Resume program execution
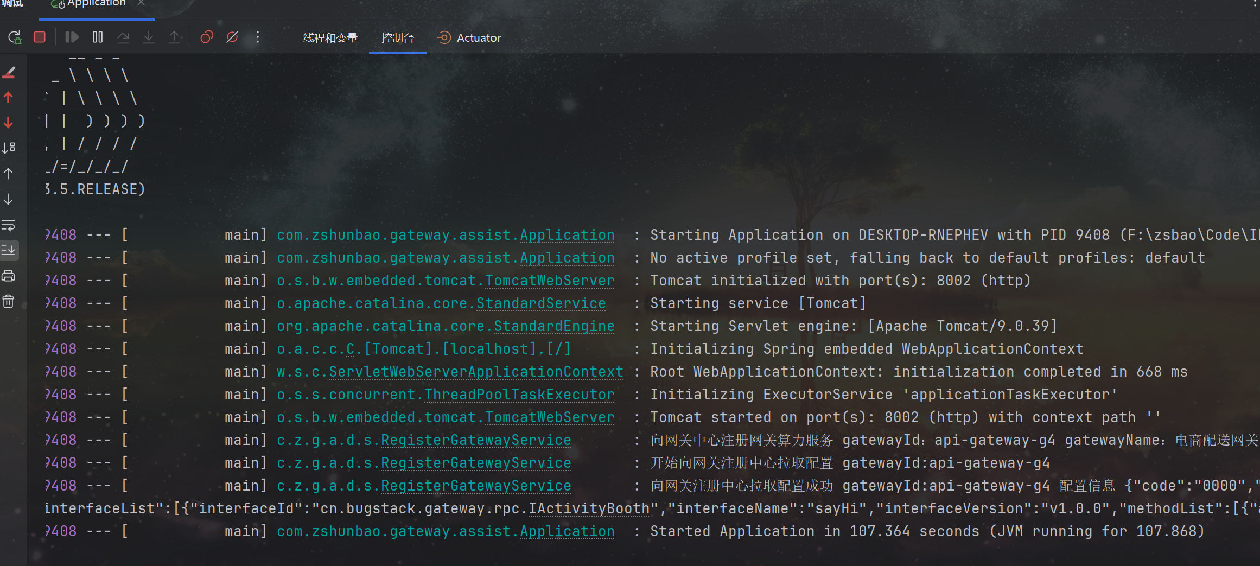This screenshot has width=1260, height=566. point(72,37)
